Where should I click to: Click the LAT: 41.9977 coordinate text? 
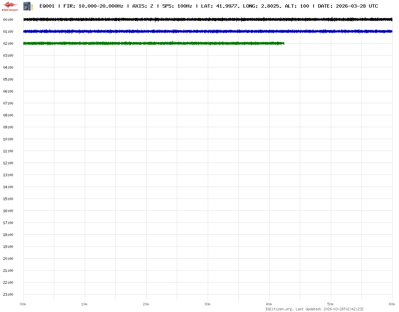219,6
